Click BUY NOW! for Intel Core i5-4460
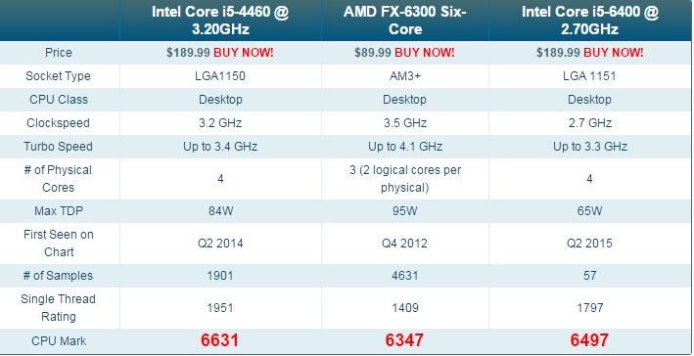The image size is (694, 356). [x=244, y=53]
